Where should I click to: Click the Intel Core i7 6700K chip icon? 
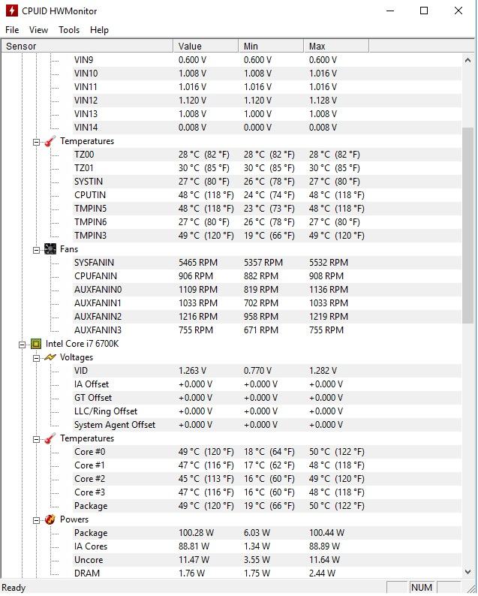pos(36,344)
